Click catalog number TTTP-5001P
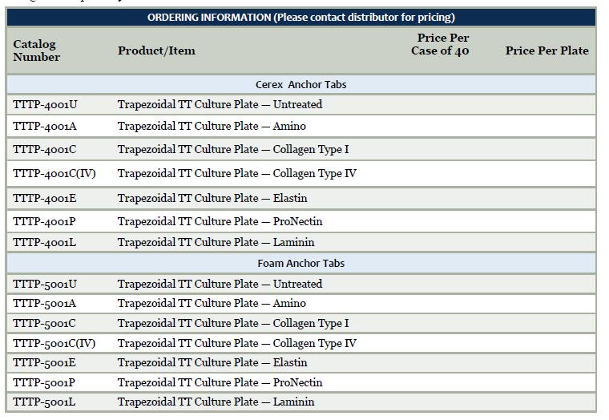This screenshot has width=609, height=420. tap(45, 382)
